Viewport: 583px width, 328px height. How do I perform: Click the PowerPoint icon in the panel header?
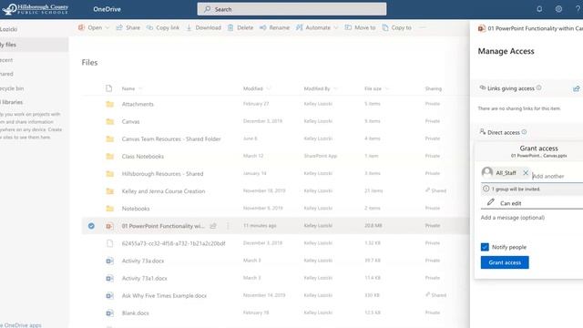point(482,28)
